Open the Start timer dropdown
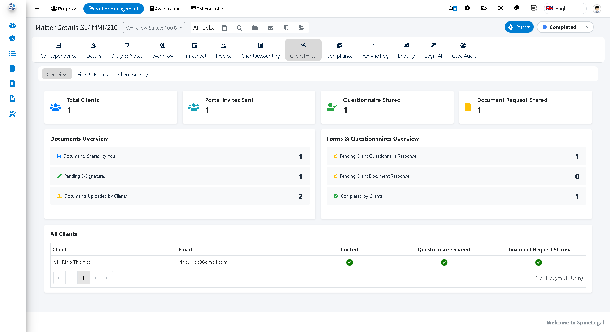The image size is (610, 333). [519, 27]
